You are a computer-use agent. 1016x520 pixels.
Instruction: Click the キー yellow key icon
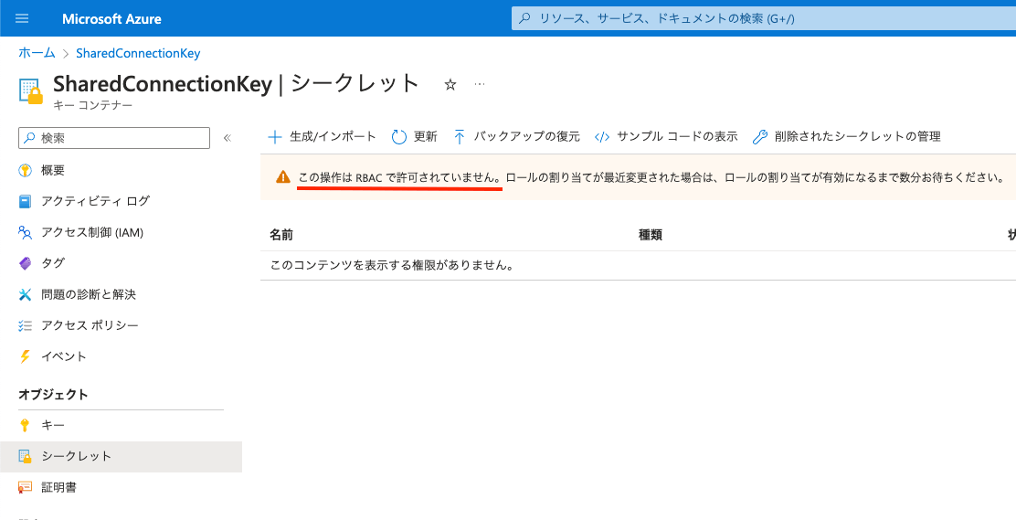pyautogui.click(x=25, y=425)
